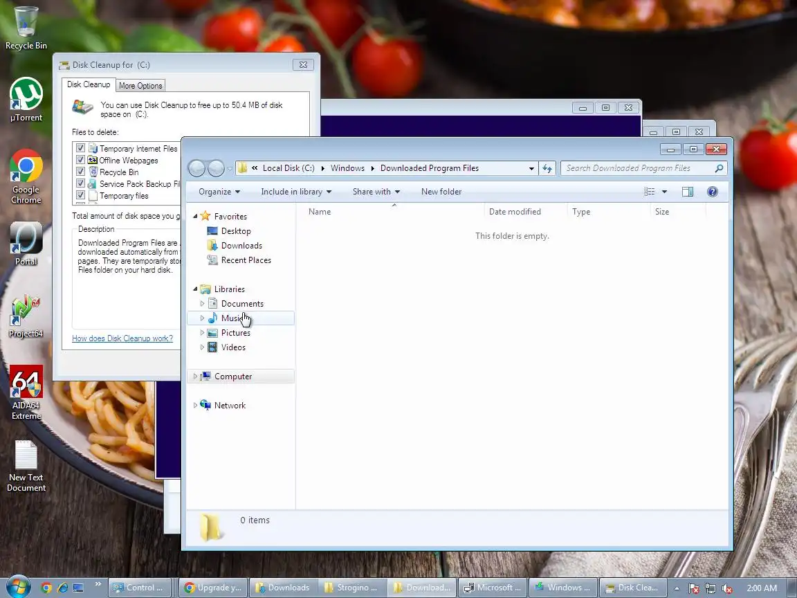Click the 2:00 AM taskbar clock
797x598 pixels.
[x=762, y=588]
